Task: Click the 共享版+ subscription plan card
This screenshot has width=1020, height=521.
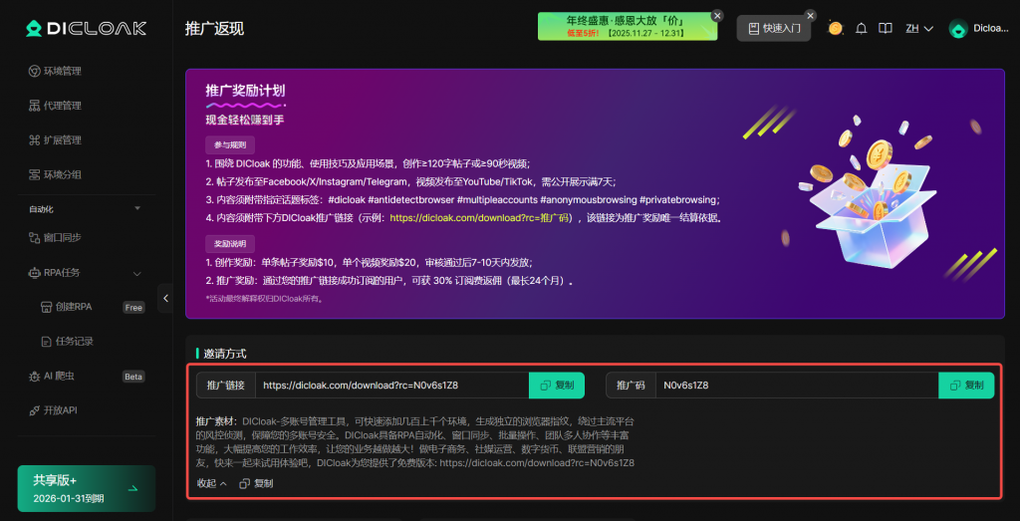Action: tap(86, 488)
